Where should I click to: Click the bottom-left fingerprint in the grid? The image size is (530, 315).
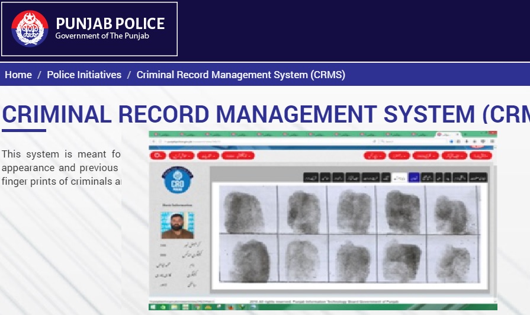pyautogui.click(x=243, y=258)
